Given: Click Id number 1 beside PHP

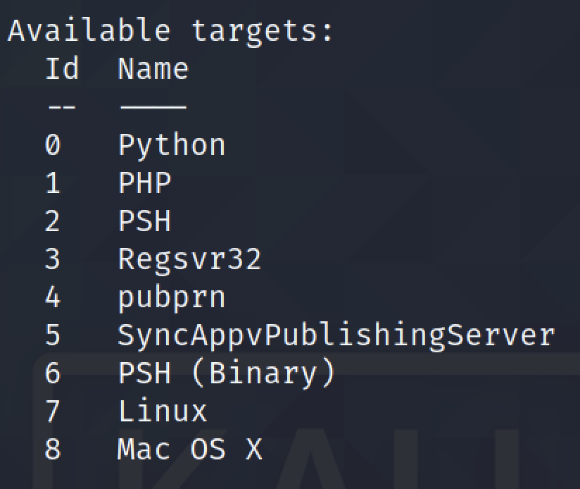Looking at the screenshot, I should pyautogui.click(x=53, y=184).
